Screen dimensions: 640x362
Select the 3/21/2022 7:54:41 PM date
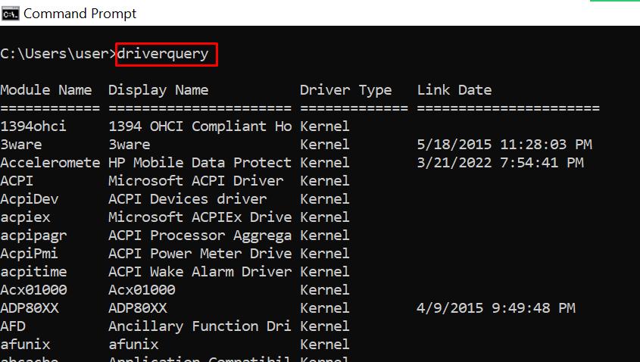(500, 163)
